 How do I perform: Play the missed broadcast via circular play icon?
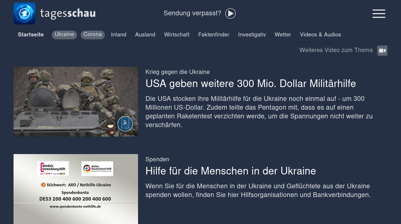click(x=230, y=13)
